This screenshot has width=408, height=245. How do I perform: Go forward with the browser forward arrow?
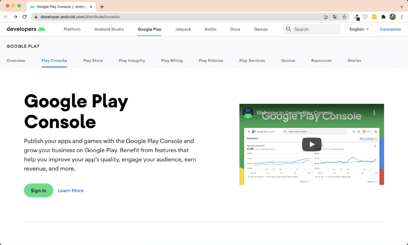coord(16,17)
